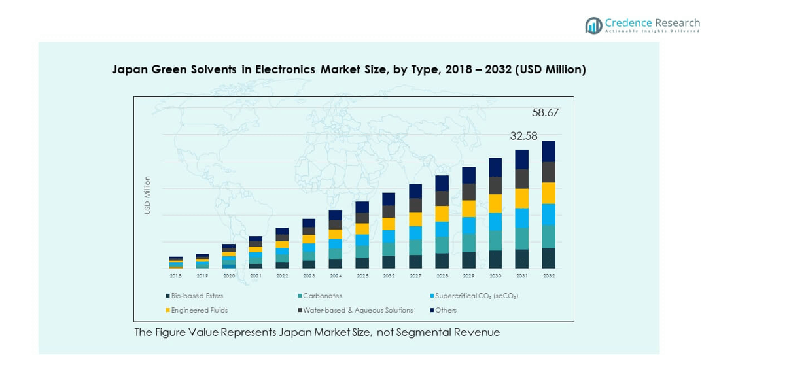Pick the Engineered Fluids legend color swatch

click(x=166, y=310)
